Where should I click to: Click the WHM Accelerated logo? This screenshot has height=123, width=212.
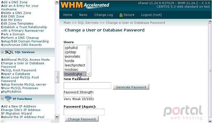tap(85, 5)
